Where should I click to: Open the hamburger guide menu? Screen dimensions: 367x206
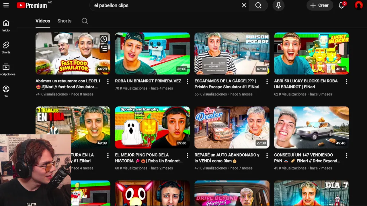coord(6,5)
